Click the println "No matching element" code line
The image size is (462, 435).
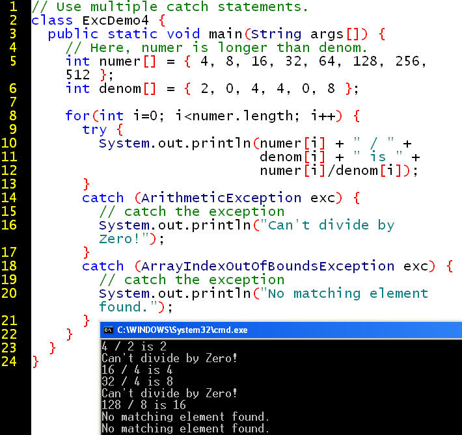264,294
